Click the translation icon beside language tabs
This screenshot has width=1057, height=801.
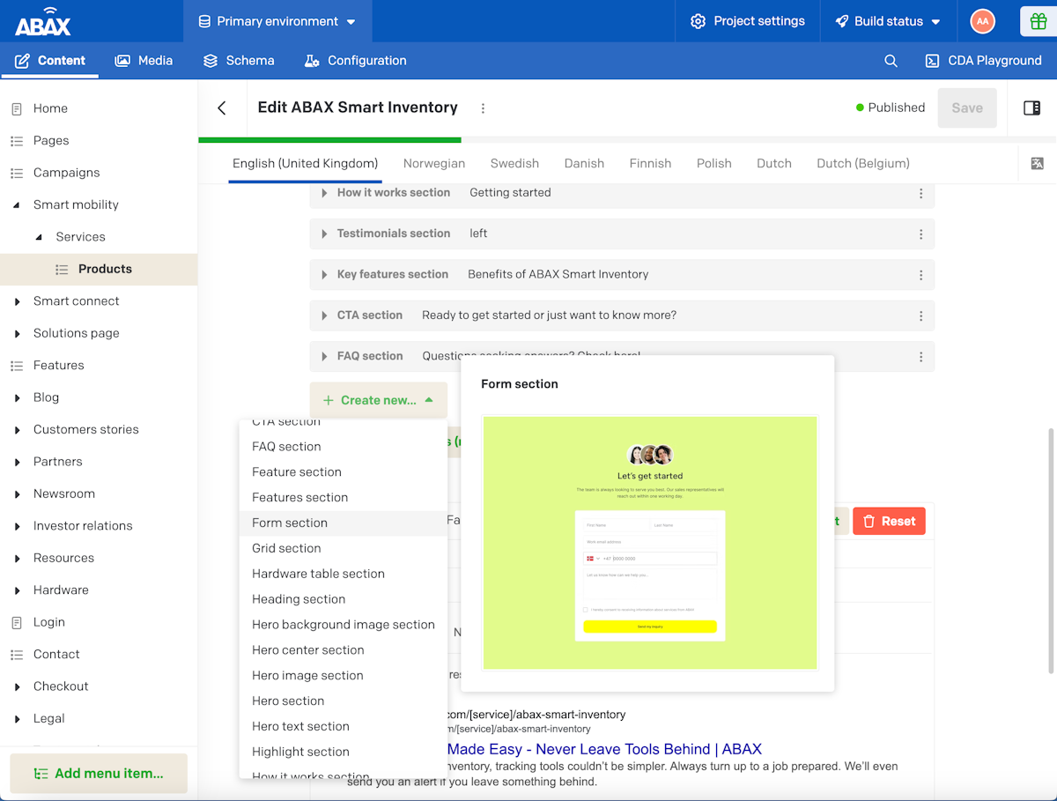coord(1037,163)
